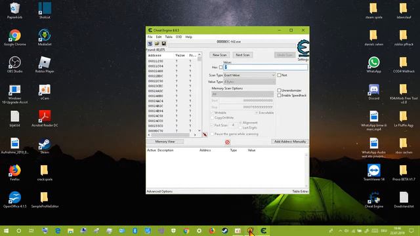Open OpenOffice 4.1.5 desktop icon
This screenshot has height=236, width=420.
tap(14, 200)
